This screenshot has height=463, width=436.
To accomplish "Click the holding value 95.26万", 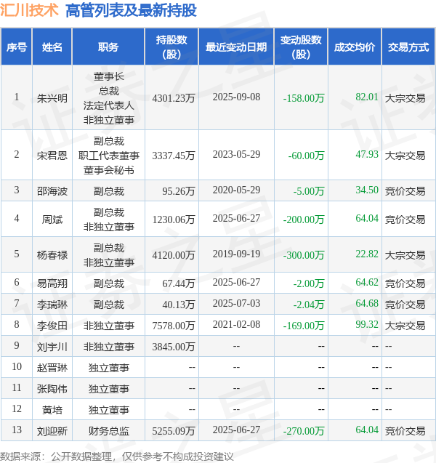I will coord(179,191).
